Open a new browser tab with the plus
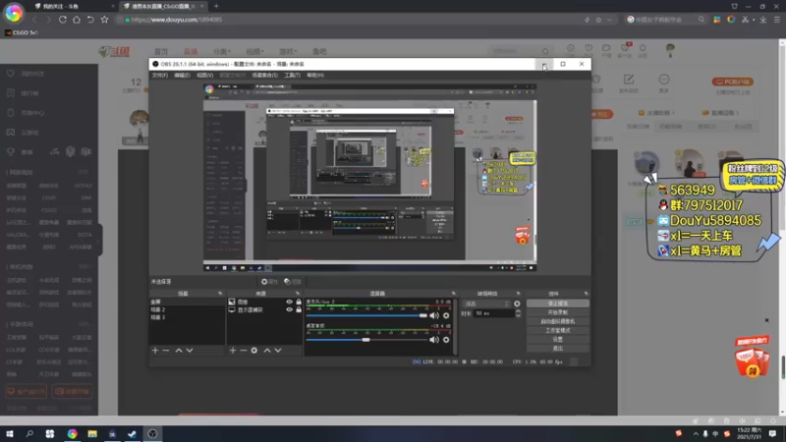 (216, 6)
